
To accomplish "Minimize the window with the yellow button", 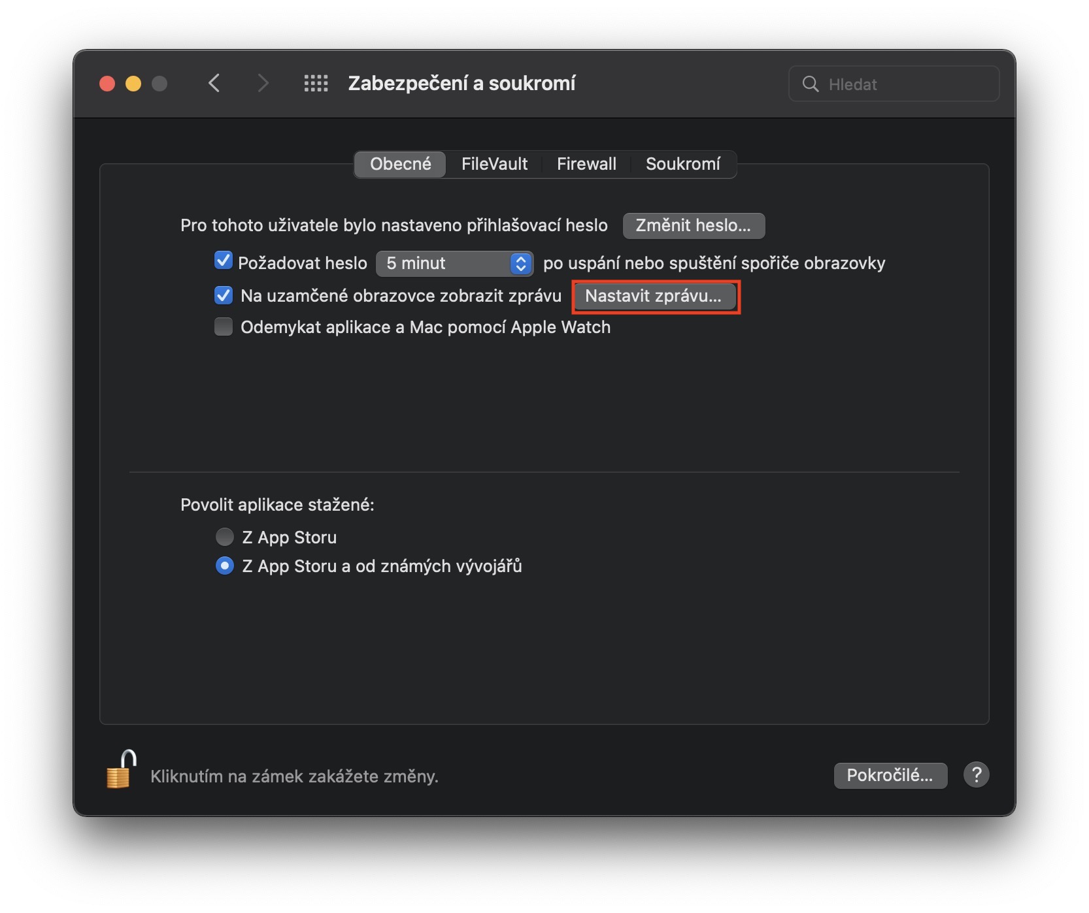I will tap(133, 84).
